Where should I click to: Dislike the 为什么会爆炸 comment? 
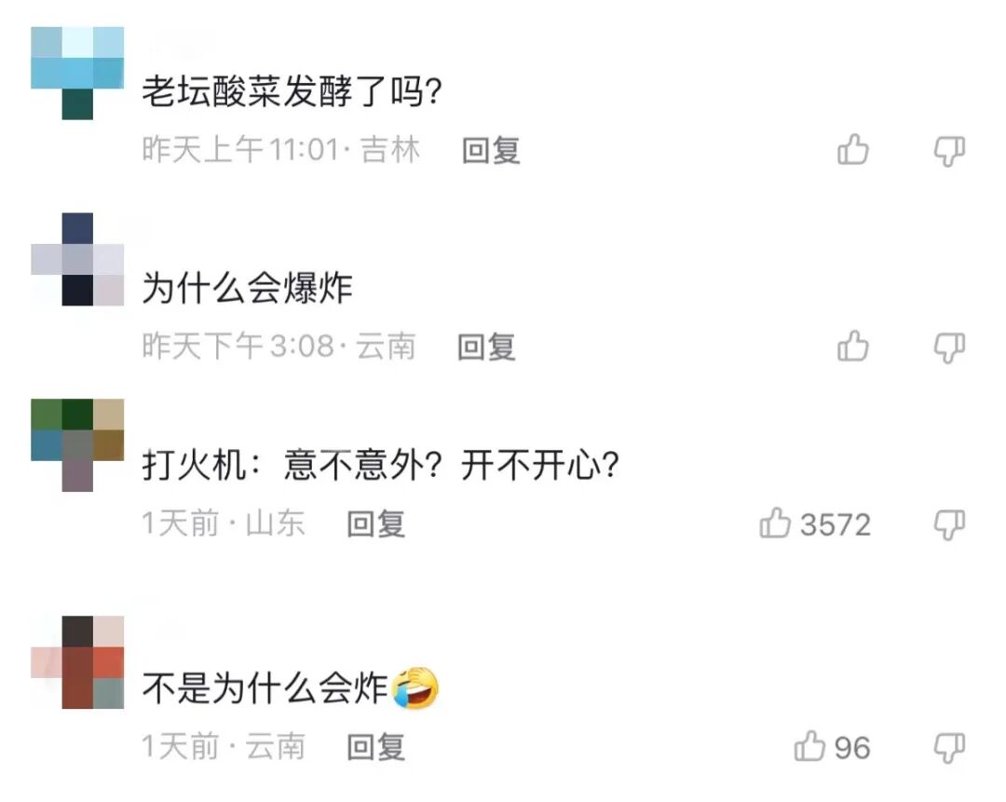[x=949, y=347]
